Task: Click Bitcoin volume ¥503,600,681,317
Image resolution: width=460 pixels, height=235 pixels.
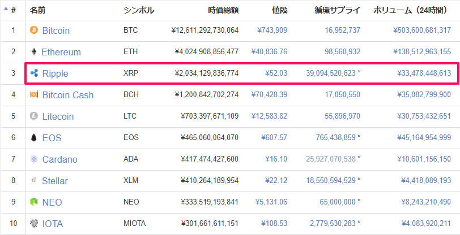Action: click(422, 30)
